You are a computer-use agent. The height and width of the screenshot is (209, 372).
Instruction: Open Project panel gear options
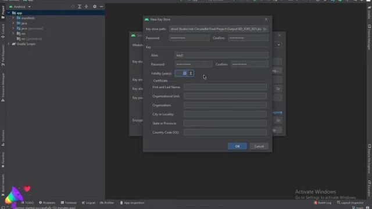coord(95,6)
